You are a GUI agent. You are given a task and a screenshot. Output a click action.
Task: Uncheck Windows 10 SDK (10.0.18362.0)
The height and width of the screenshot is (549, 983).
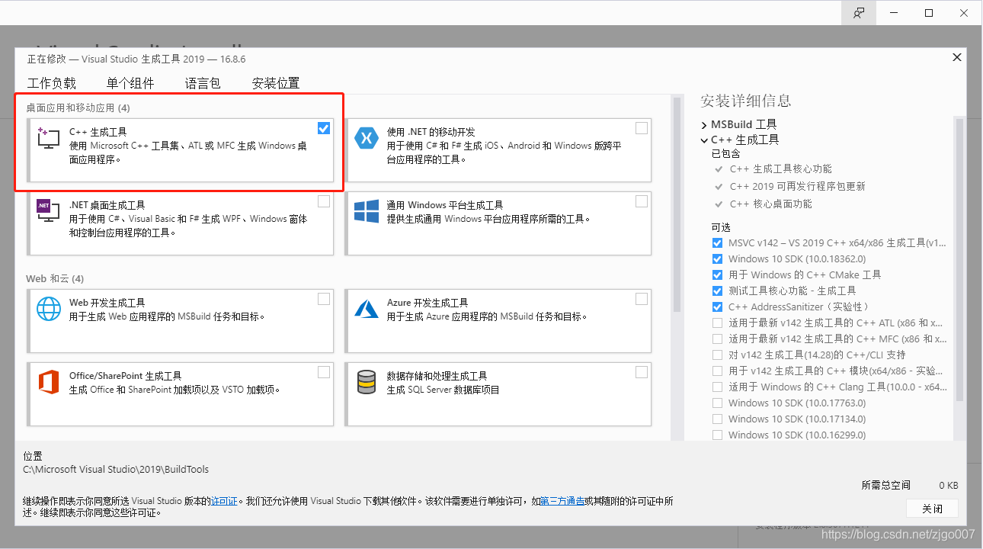[717, 258]
